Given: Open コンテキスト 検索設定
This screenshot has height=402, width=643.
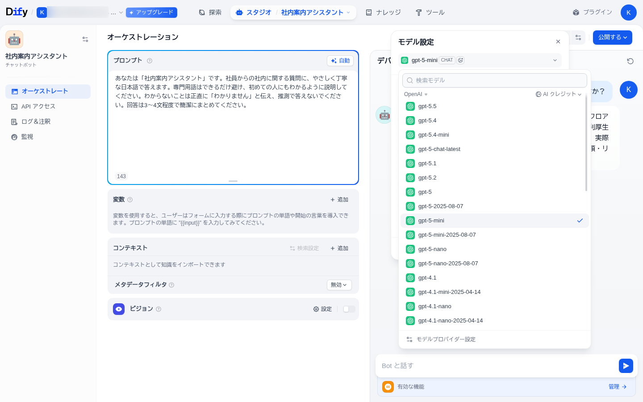Looking at the screenshot, I should [x=305, y=248].
